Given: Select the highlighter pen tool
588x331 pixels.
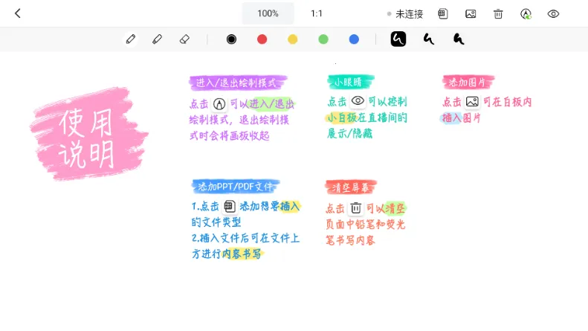Looking at the screenshot, I should (157, 39).
